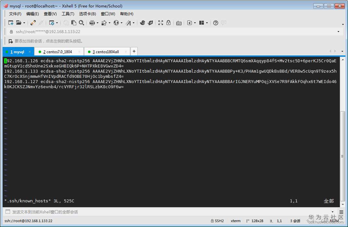Open tab list dropdown arrow

click(342, 52)
